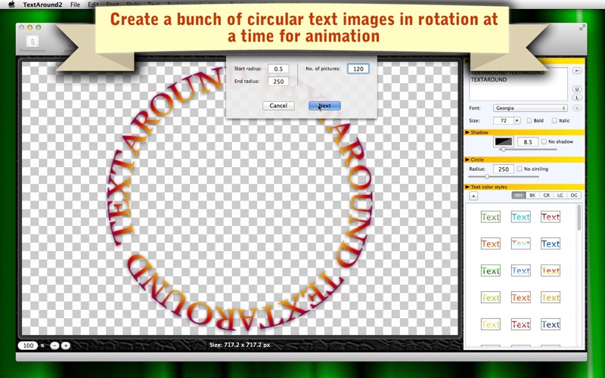
Task: Click the No. of pictures field
Action: pyautogui.click(x=358, y=69)
